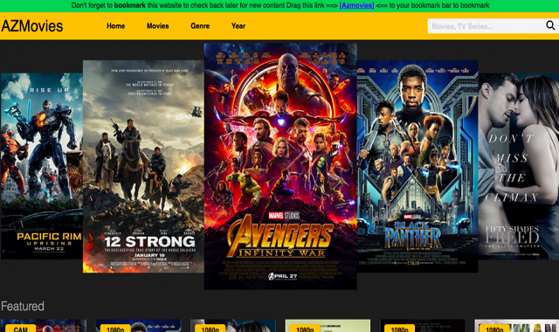Select the Black Panther poster
Viewport: 559px width, 332px height.
click(x=418, y=166)
